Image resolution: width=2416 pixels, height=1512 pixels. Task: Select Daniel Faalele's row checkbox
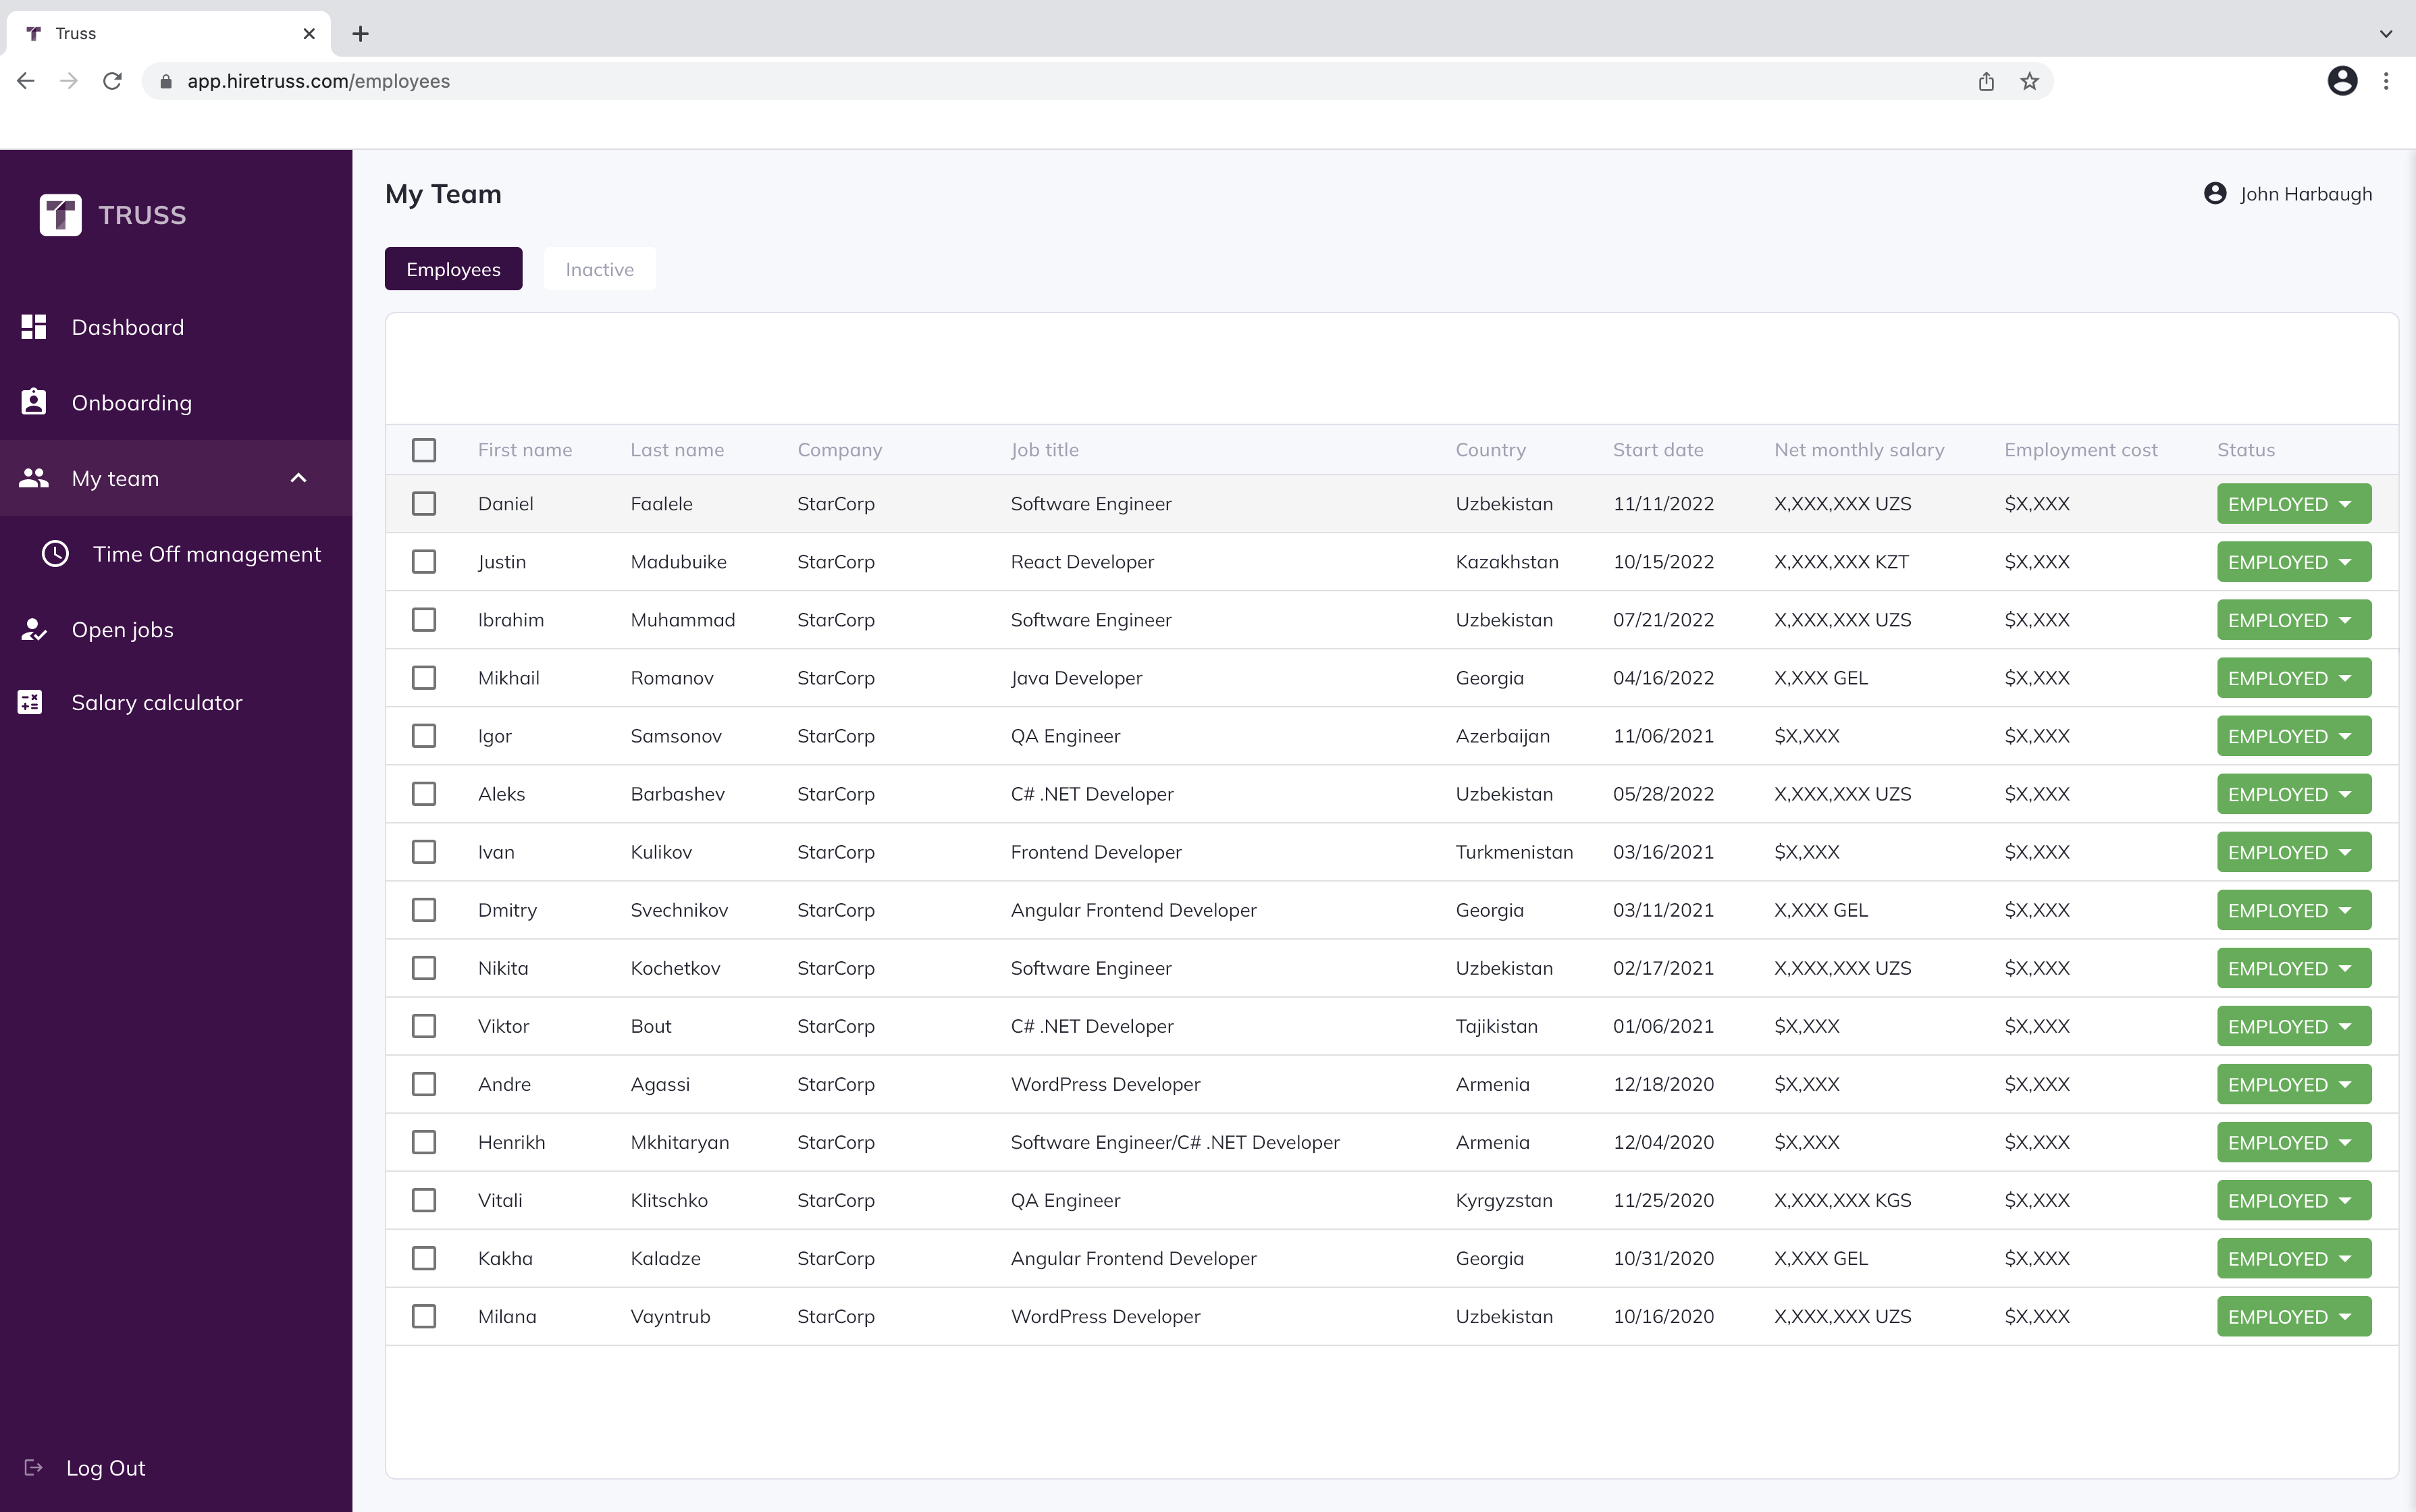coord(424,504)
